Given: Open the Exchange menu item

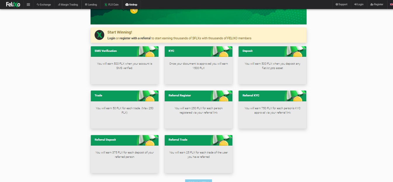Looking at the screenshot, I should pos(44,4).
